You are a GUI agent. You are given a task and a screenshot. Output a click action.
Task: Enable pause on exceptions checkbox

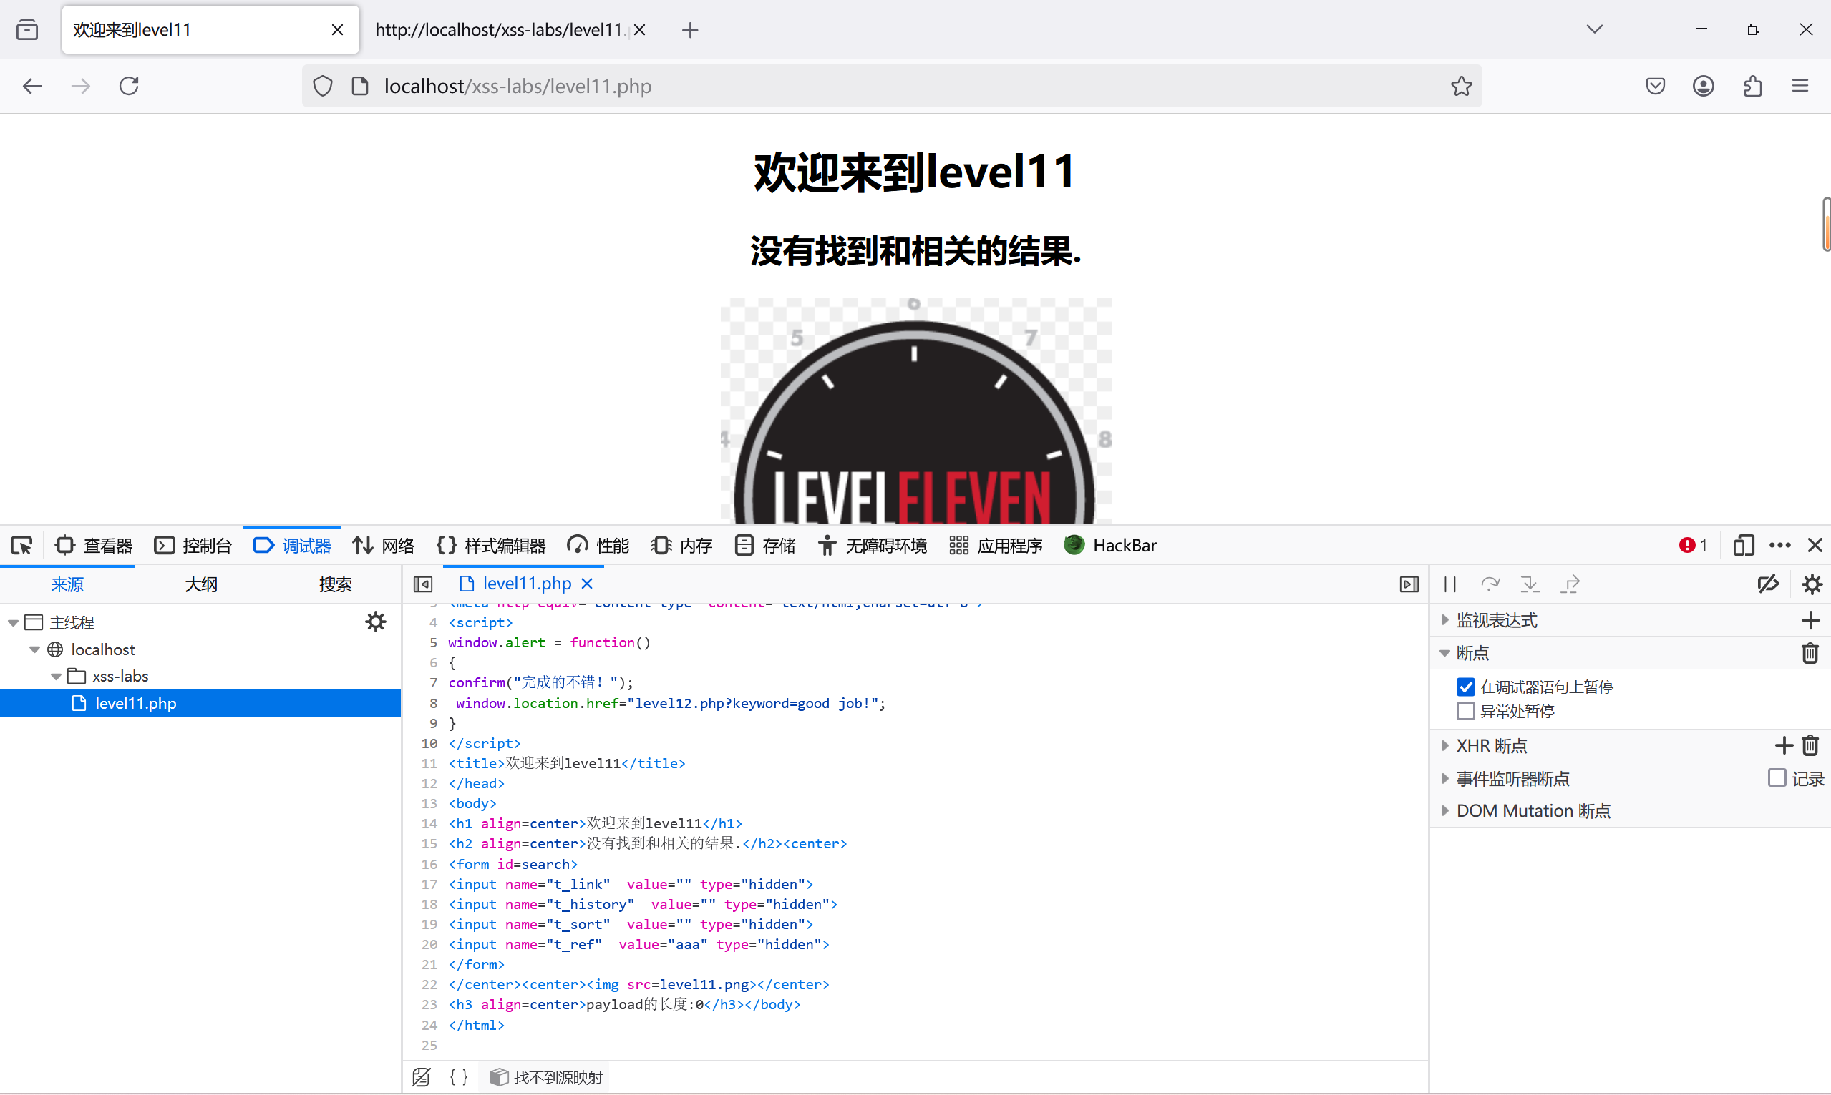pos(1465,712)
